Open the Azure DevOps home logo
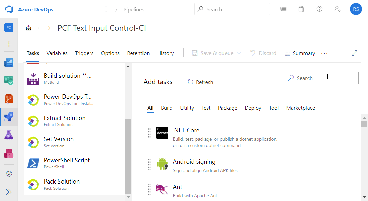This screenshot has height=201, width=368. pos(9,9)
